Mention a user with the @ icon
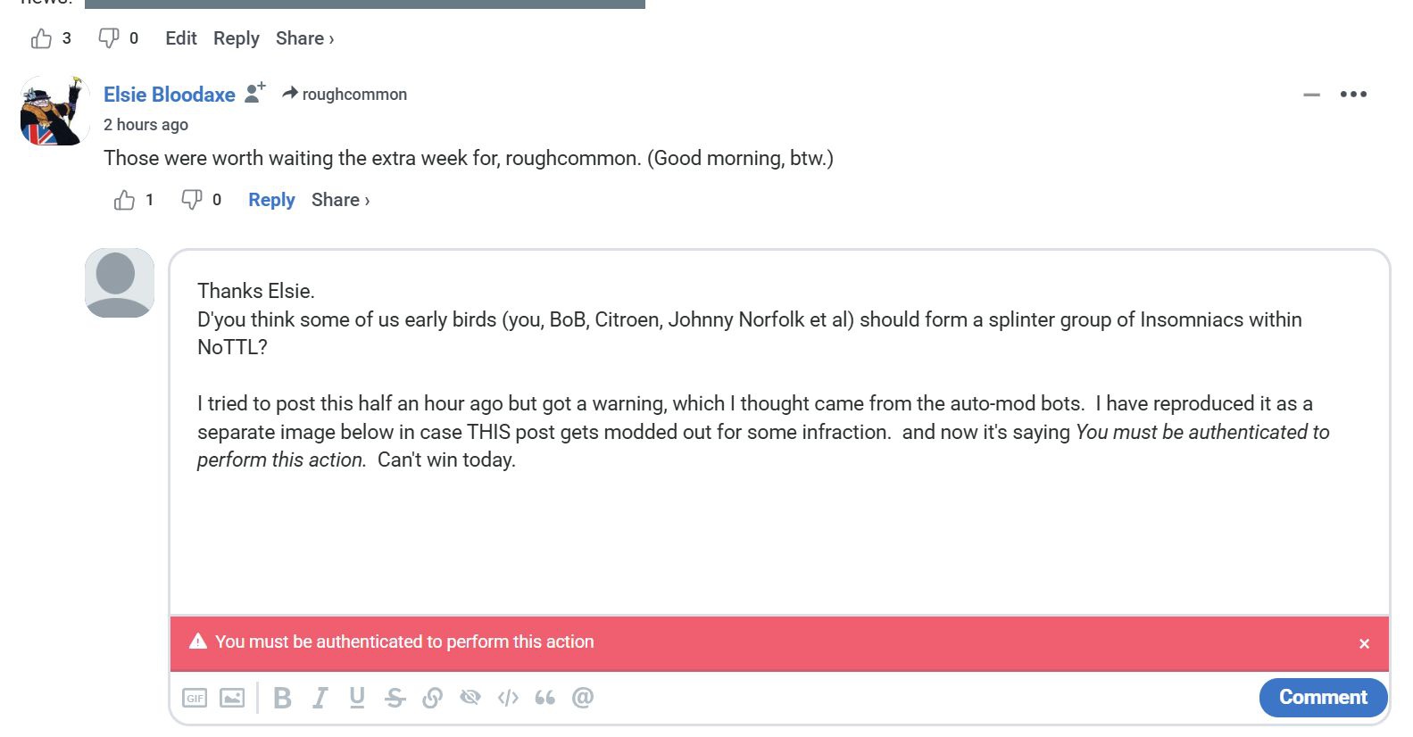Image resolution: width=1413 pixels, height=737 pixels. pos(583,698)
